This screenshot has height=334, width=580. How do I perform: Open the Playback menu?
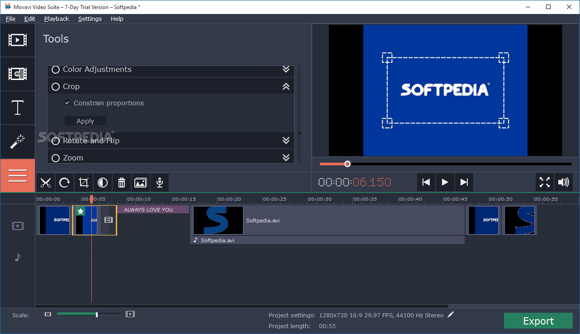57,19
